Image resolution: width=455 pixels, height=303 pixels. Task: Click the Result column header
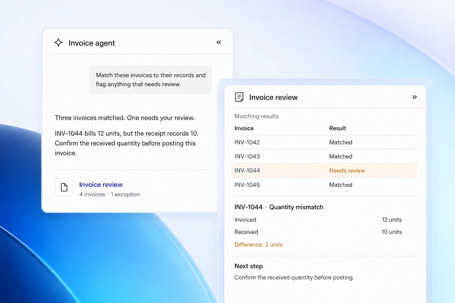point(337,128)
